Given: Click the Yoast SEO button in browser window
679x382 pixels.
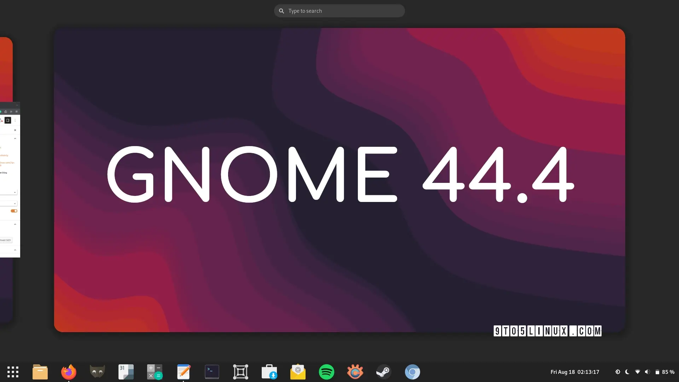Looking at the screenshot, I should (x=6, y=240).
